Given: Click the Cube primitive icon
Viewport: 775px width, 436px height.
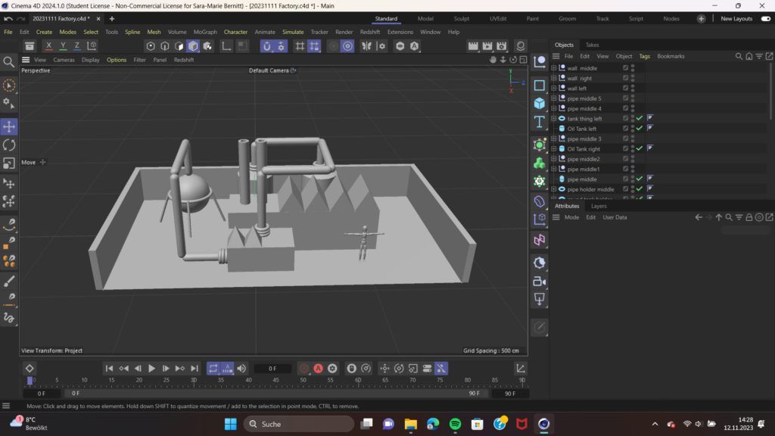Looking at the screenshot, I should 540,103.
